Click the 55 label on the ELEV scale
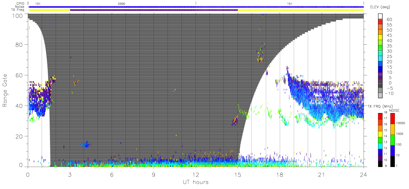409x189 pixels. (389, 25)
